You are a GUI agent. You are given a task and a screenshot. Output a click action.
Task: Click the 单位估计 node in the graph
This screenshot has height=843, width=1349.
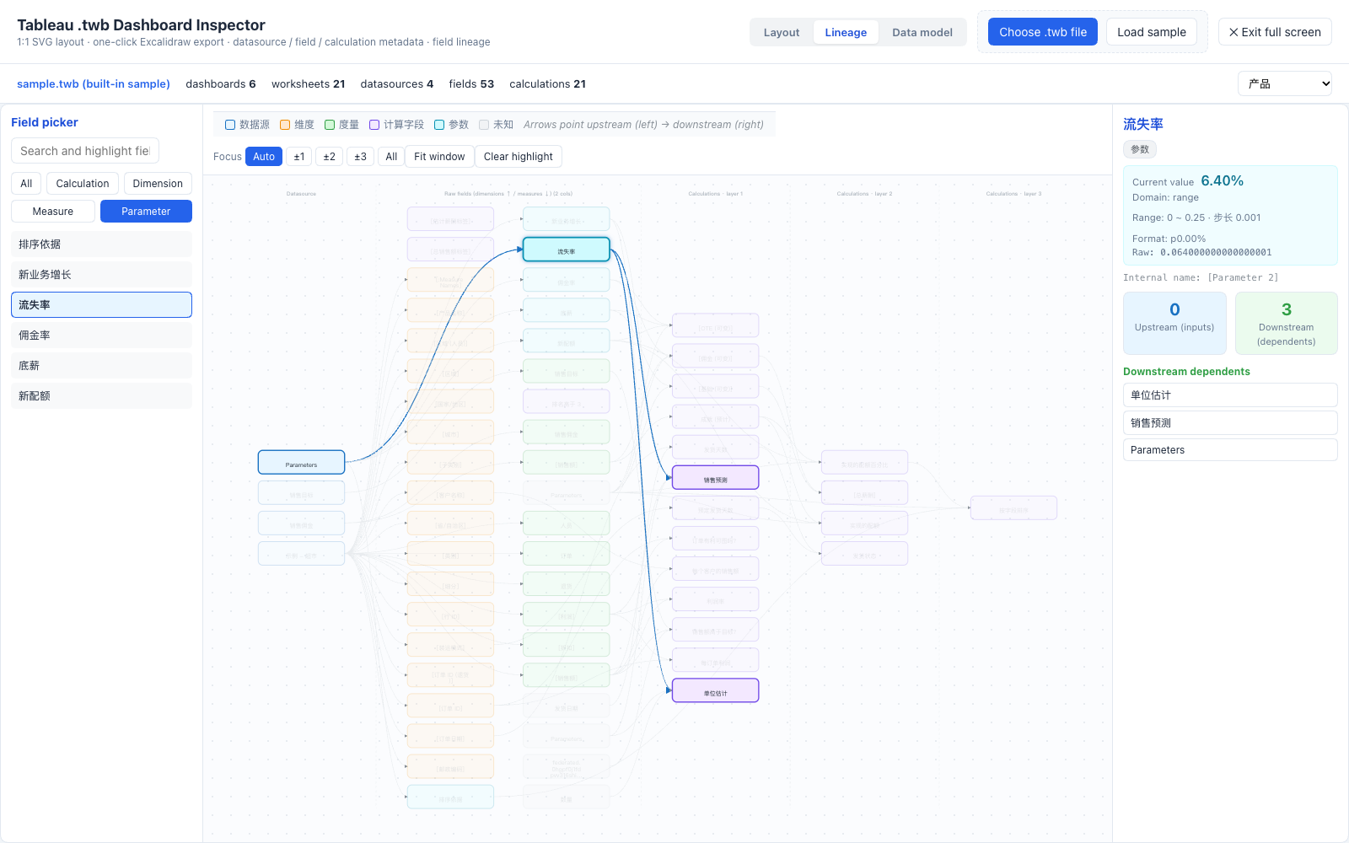click(x=715, y=691)
